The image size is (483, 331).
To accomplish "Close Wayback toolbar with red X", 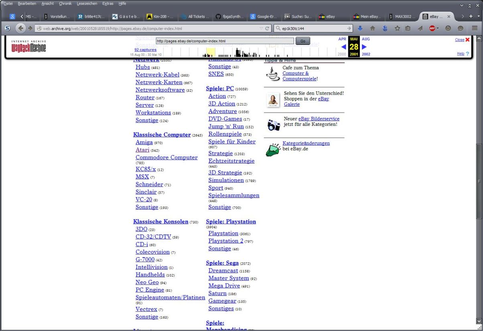I will pyautogui.click(x=467, y=40).
